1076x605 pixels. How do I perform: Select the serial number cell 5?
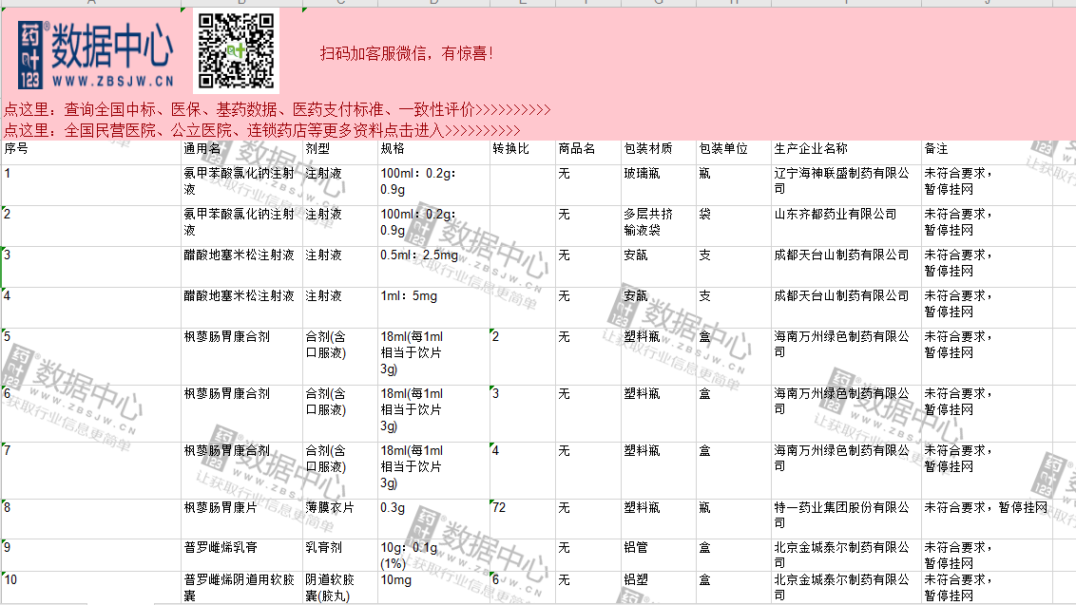pos(91,357)
